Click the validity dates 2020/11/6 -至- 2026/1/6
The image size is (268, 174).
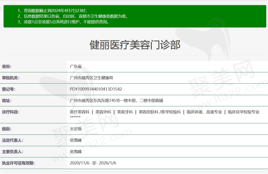tap(93, 163)
